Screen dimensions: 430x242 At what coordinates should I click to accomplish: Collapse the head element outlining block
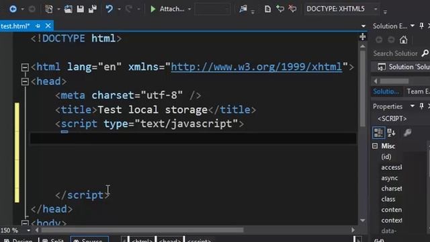click(x=25, y=81)
